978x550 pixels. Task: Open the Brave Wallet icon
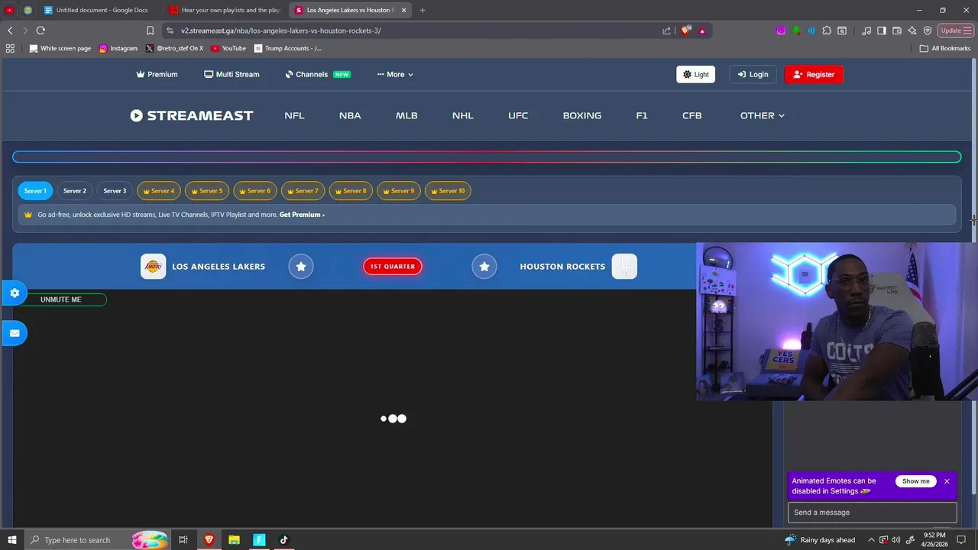click(897, 31)
